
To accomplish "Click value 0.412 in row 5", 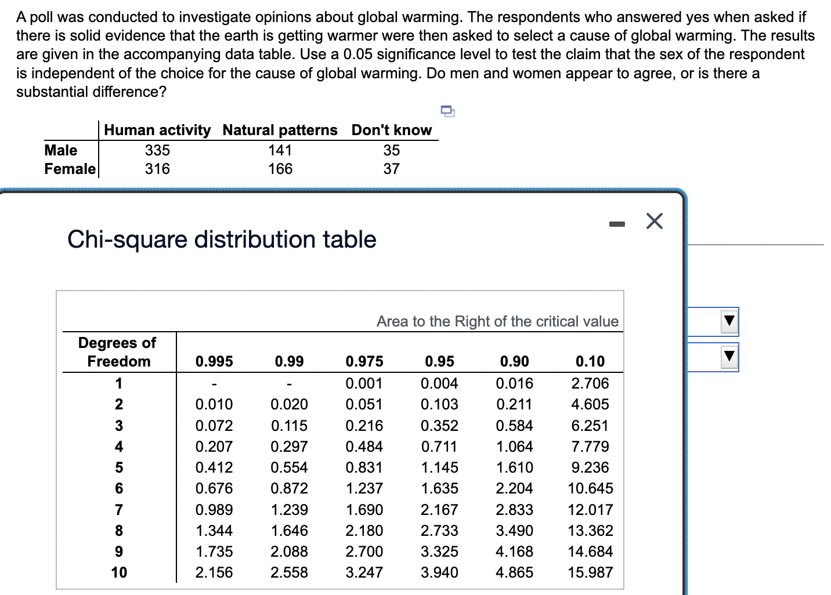I will point(214,467).
